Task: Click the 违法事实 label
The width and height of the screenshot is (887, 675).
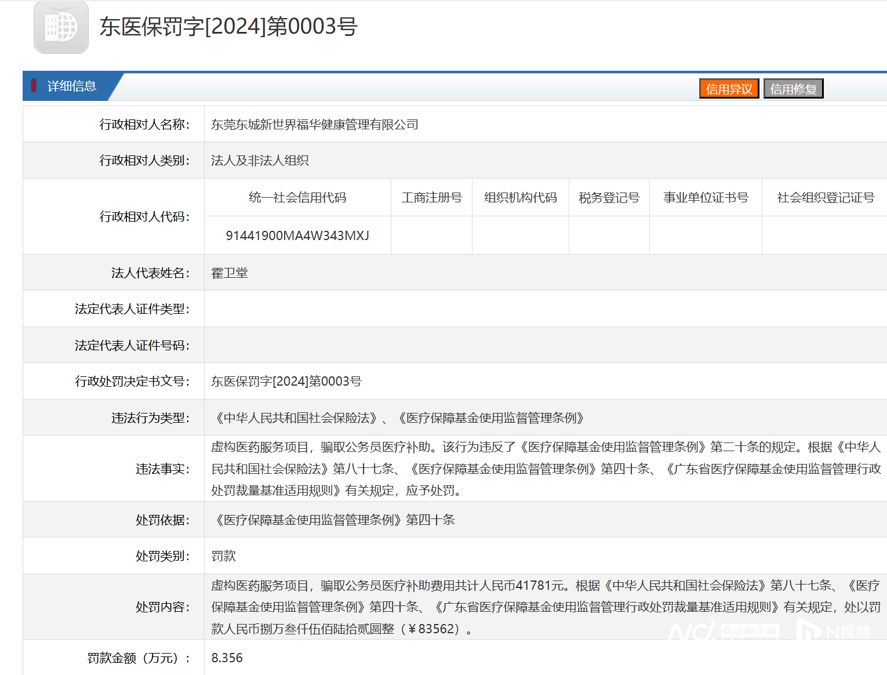Action: pyautogui.click(x=162, y=469)
